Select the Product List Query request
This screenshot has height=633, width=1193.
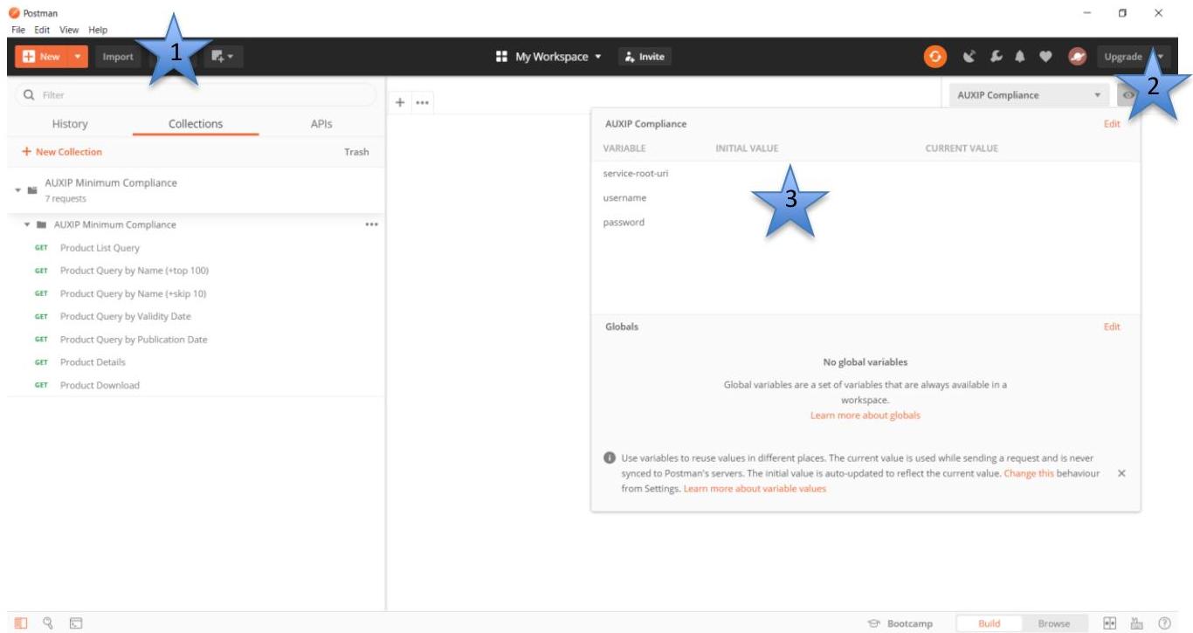100,248
